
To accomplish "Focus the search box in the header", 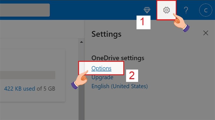I will pos(24,10).
